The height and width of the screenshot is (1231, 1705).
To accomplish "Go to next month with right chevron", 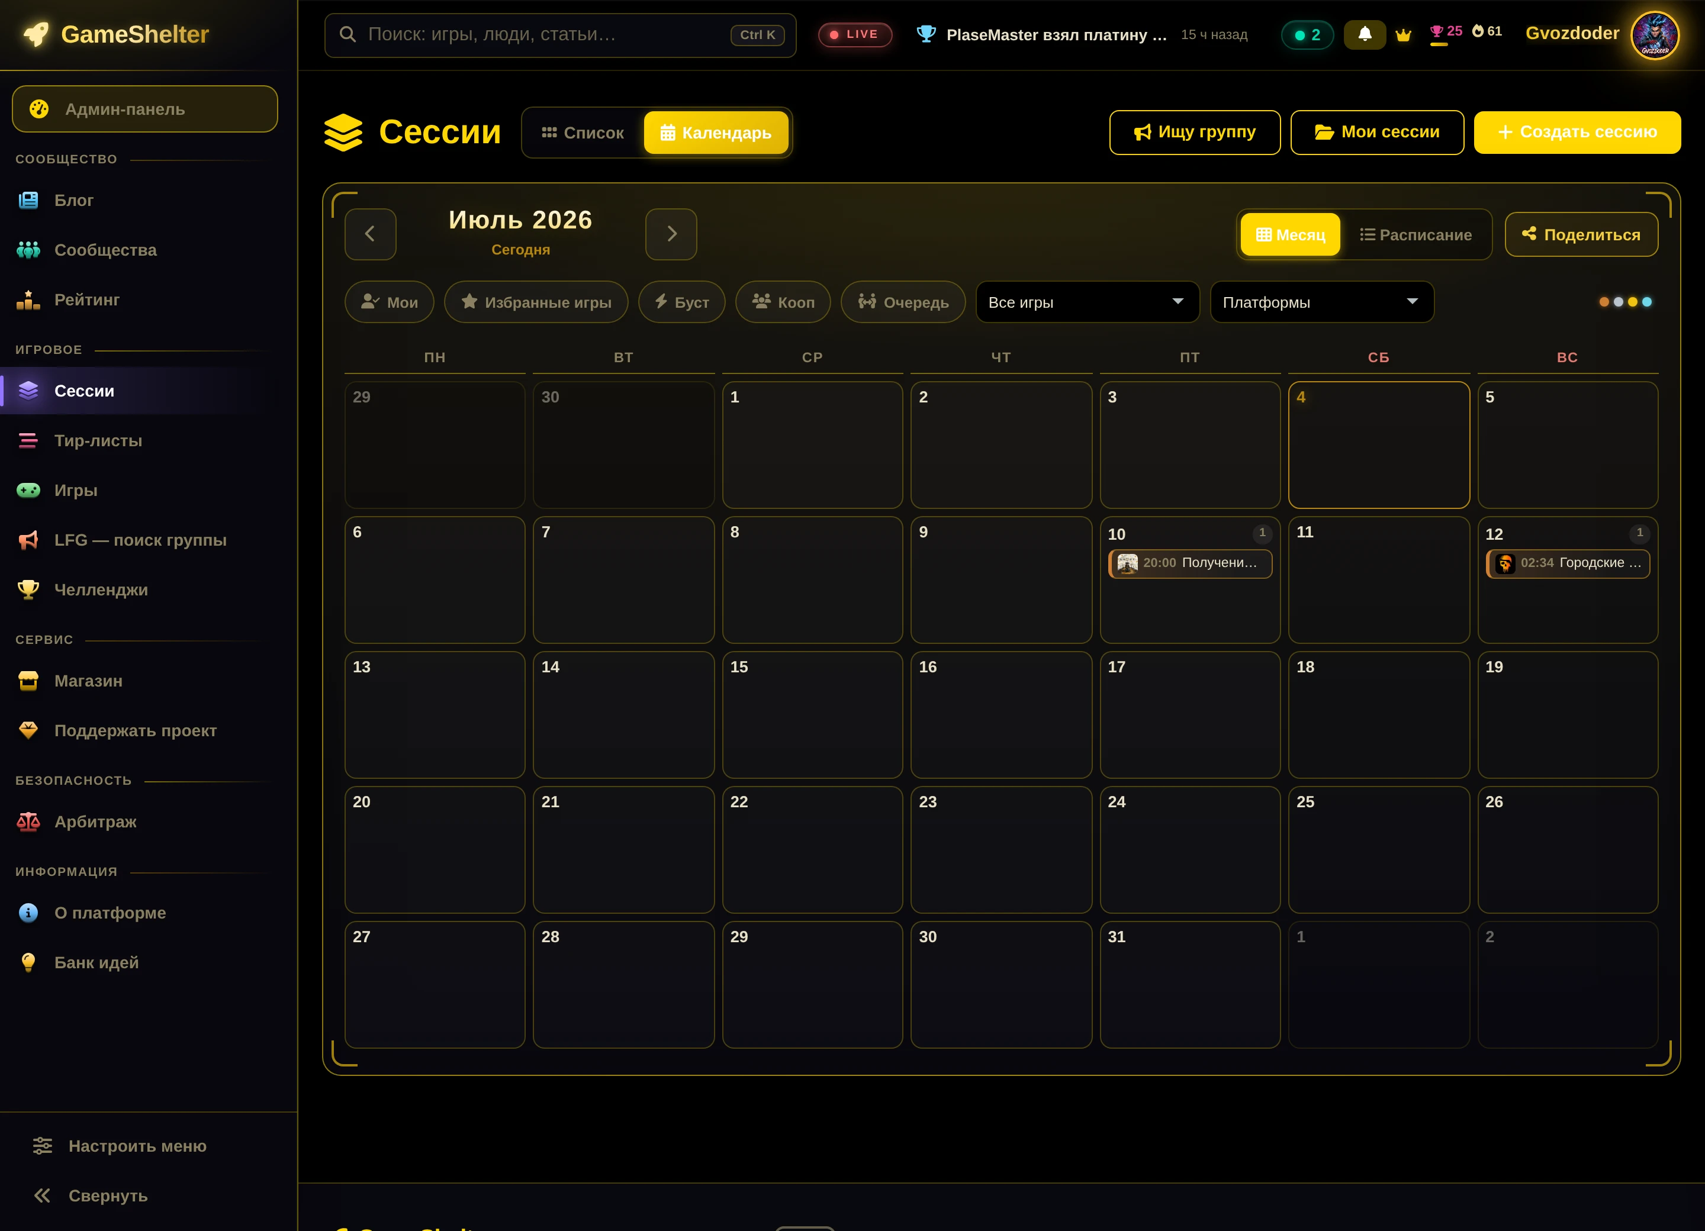I will pos(671,234).
